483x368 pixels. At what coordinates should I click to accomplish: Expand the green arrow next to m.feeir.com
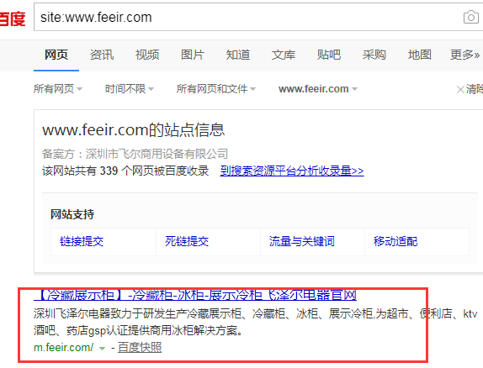(102, 349)
